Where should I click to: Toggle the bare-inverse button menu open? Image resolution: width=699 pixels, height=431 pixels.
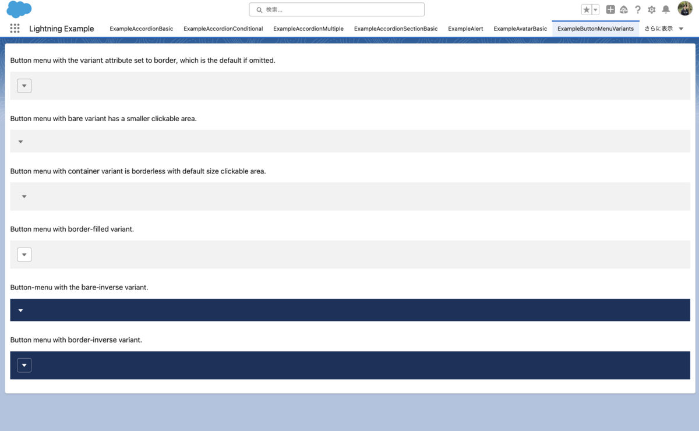click(20, 309)
